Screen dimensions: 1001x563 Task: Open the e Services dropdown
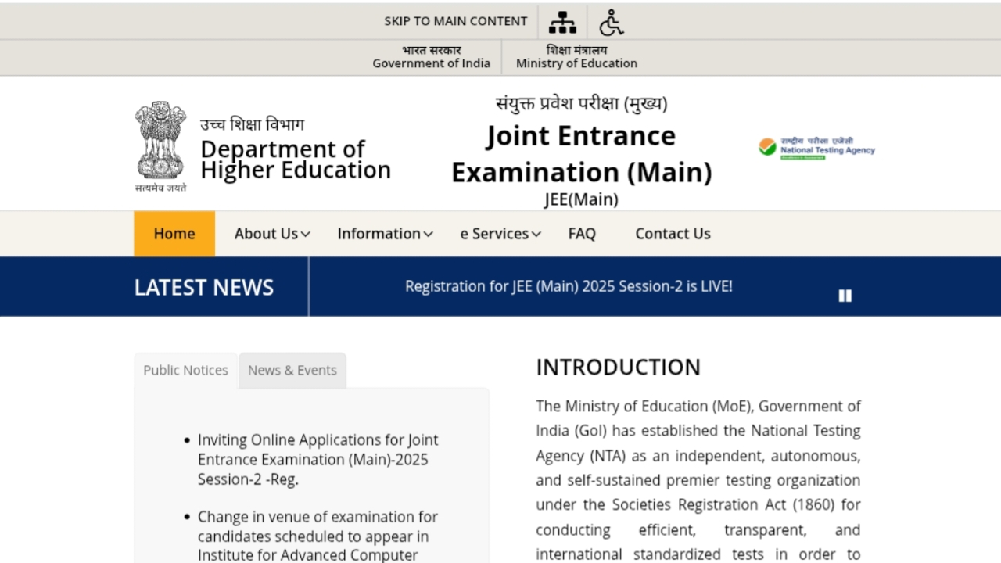pos(499,233)
